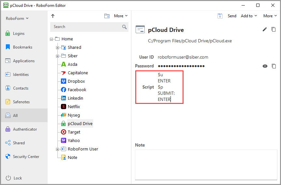Click the search magnifier icon
The height and width of the screenshot is (185, 281).
(x=124, y=27)
